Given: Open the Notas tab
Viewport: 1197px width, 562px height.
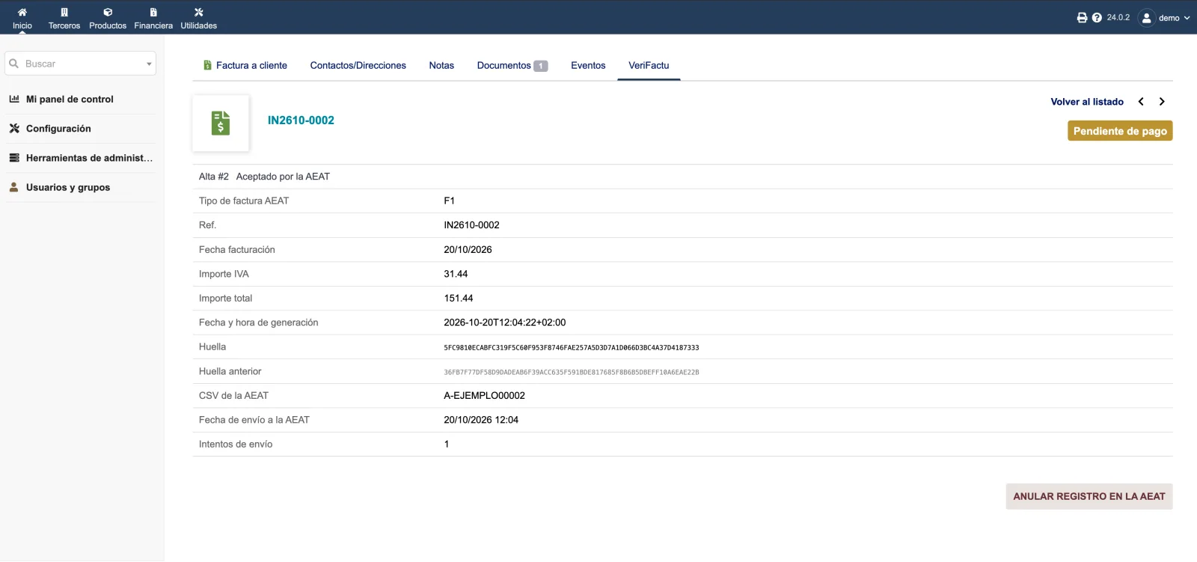Looking at the screenshot, I should [441, 65].
